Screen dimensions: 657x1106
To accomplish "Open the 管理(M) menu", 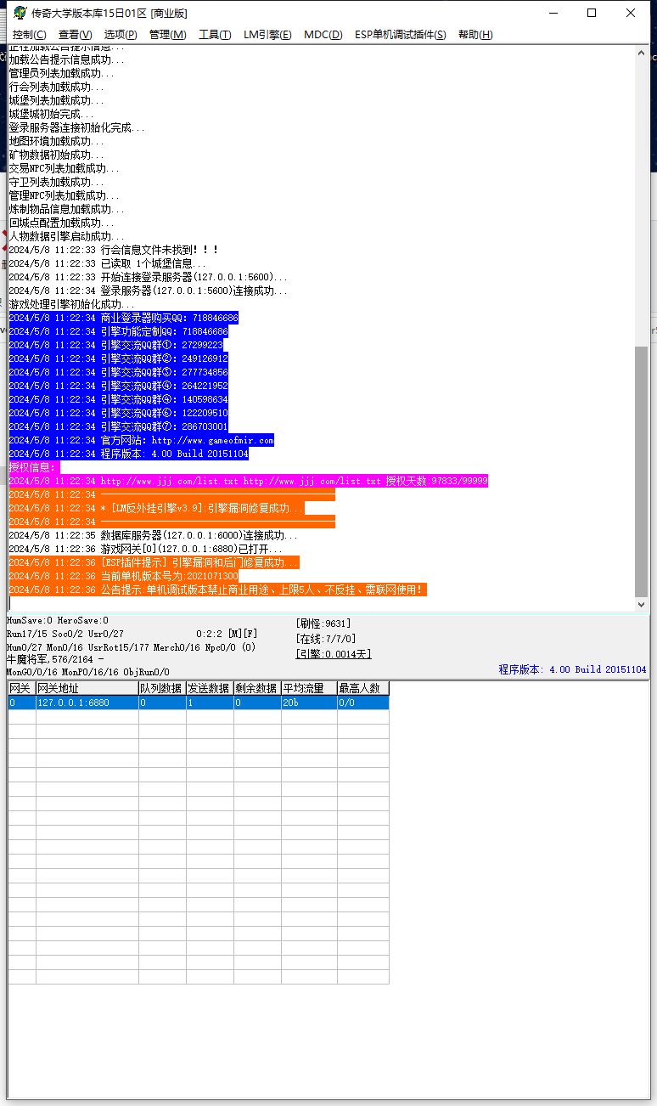I will [x=167, y=35].
